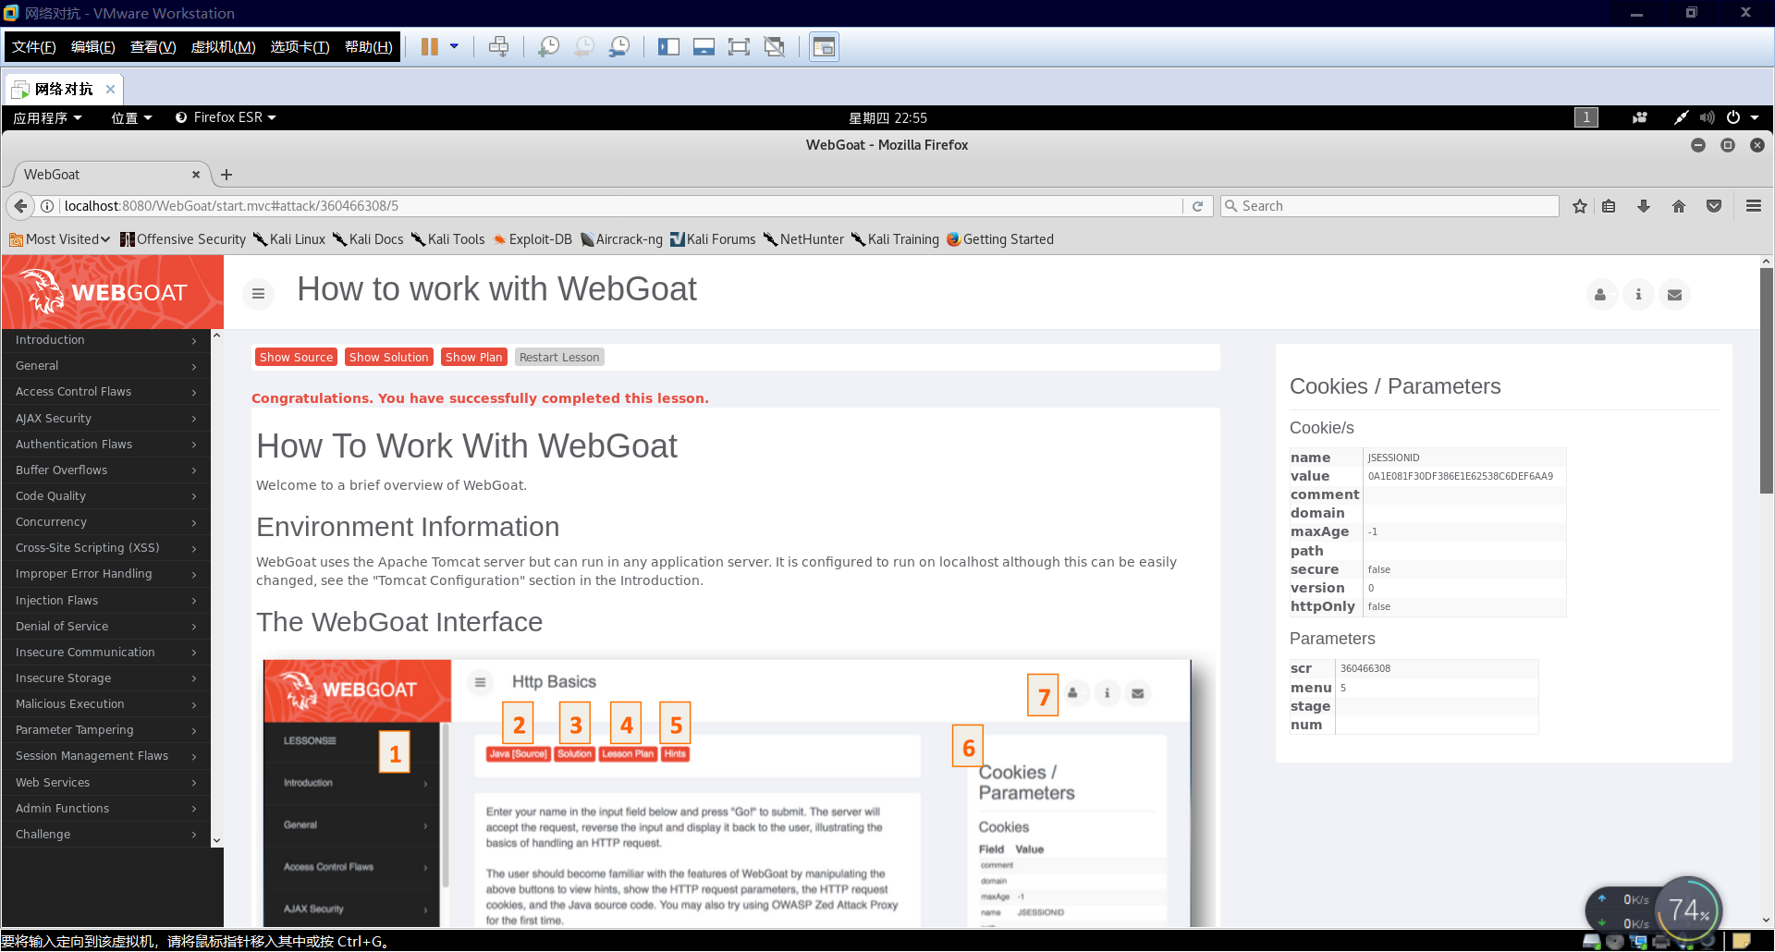1775x952 pixels.
Task: Focus the Firefox Search box
Action: 1390,206
